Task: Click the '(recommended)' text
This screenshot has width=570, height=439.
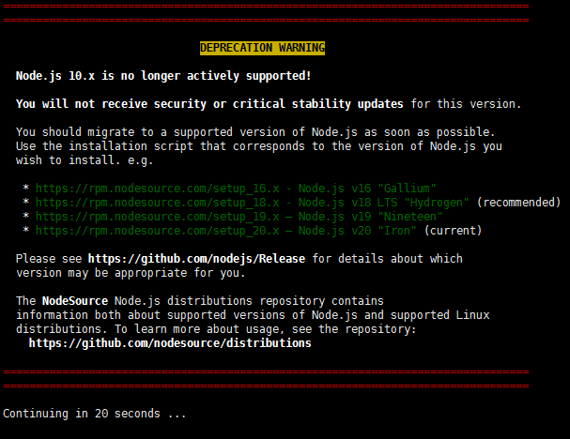Action: pos(518,203)
